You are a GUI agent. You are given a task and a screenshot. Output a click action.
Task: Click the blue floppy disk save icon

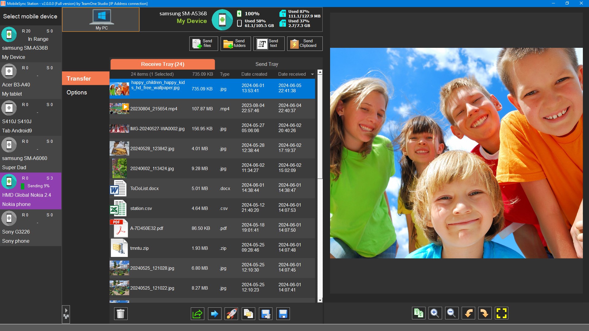[x=283, y=314]
